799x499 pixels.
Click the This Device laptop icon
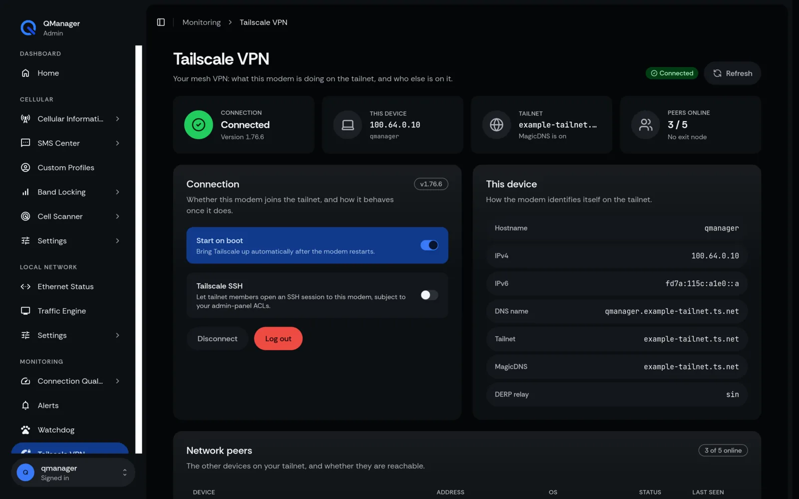348,125
